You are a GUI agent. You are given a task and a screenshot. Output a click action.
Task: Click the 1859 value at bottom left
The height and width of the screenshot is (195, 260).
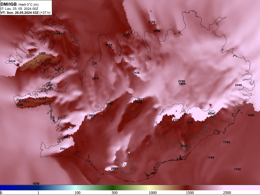pos(36,184)
